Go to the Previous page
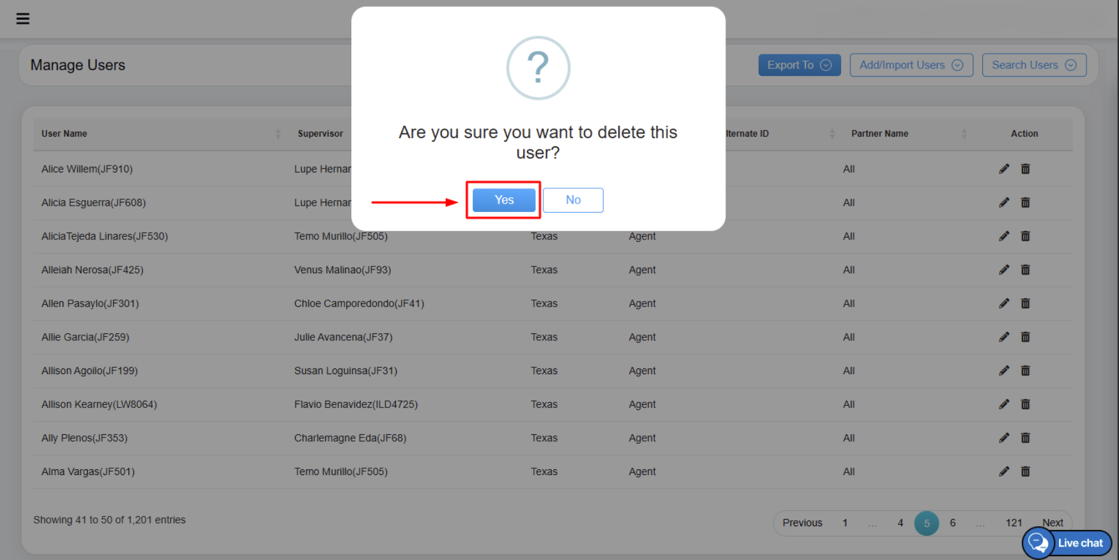The image size is (1119, 560). point(802,523)
